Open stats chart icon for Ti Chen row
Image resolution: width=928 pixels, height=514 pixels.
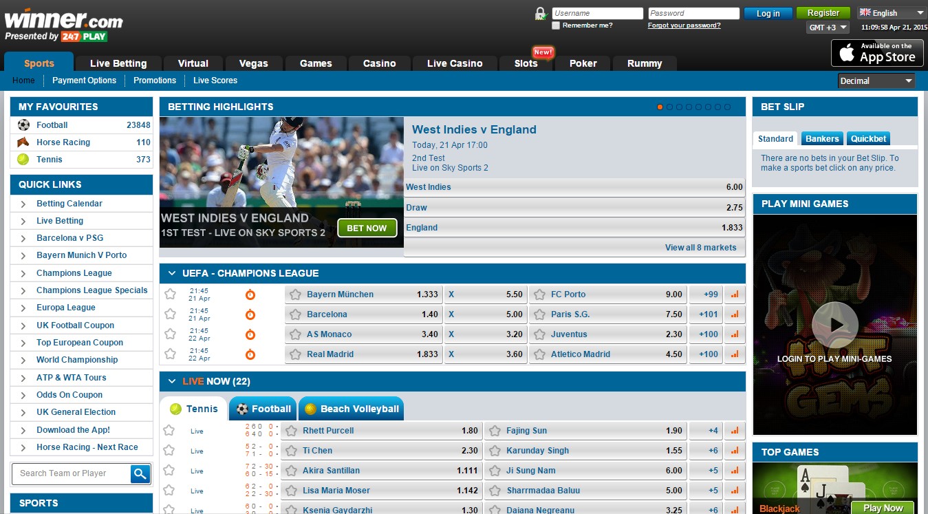(735, 451)
